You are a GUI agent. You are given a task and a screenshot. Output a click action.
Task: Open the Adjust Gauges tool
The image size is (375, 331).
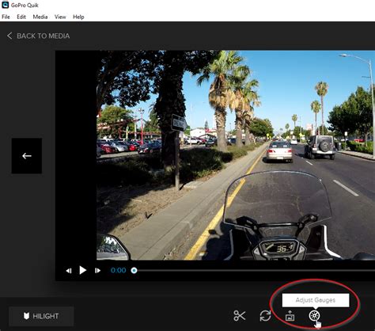[x=314, y=315]
